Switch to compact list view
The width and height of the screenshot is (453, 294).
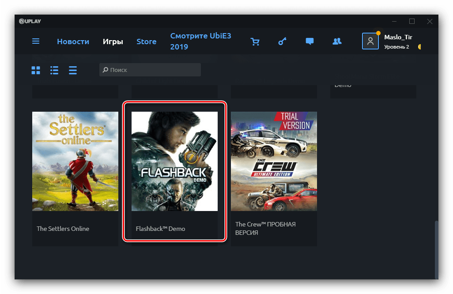coord(73,70)
